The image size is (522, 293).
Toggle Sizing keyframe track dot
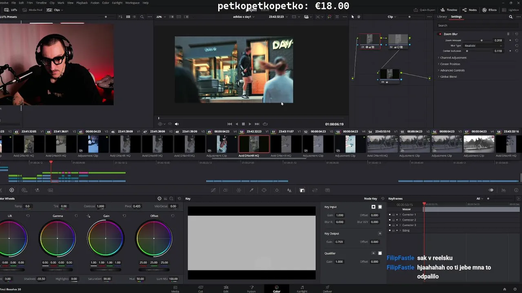click(x=389, y=230)
